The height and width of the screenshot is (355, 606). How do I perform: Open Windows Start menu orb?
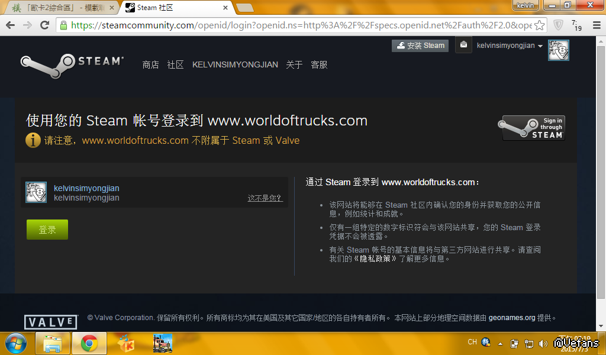tap(15, 343)
